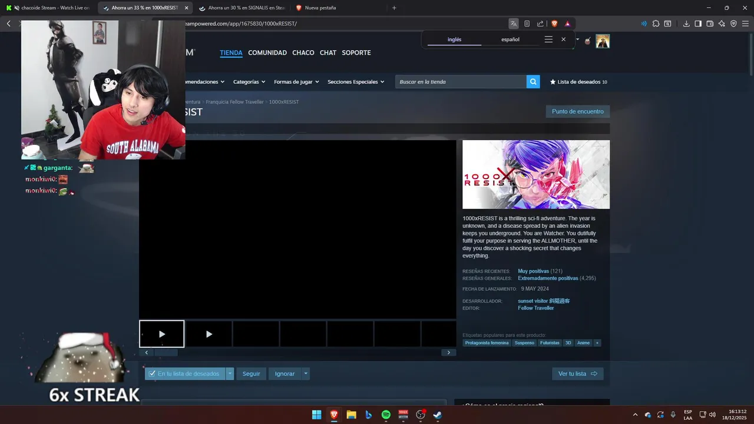Click the share page icon
Screen dimensions: 754x424
click(540, 24)
